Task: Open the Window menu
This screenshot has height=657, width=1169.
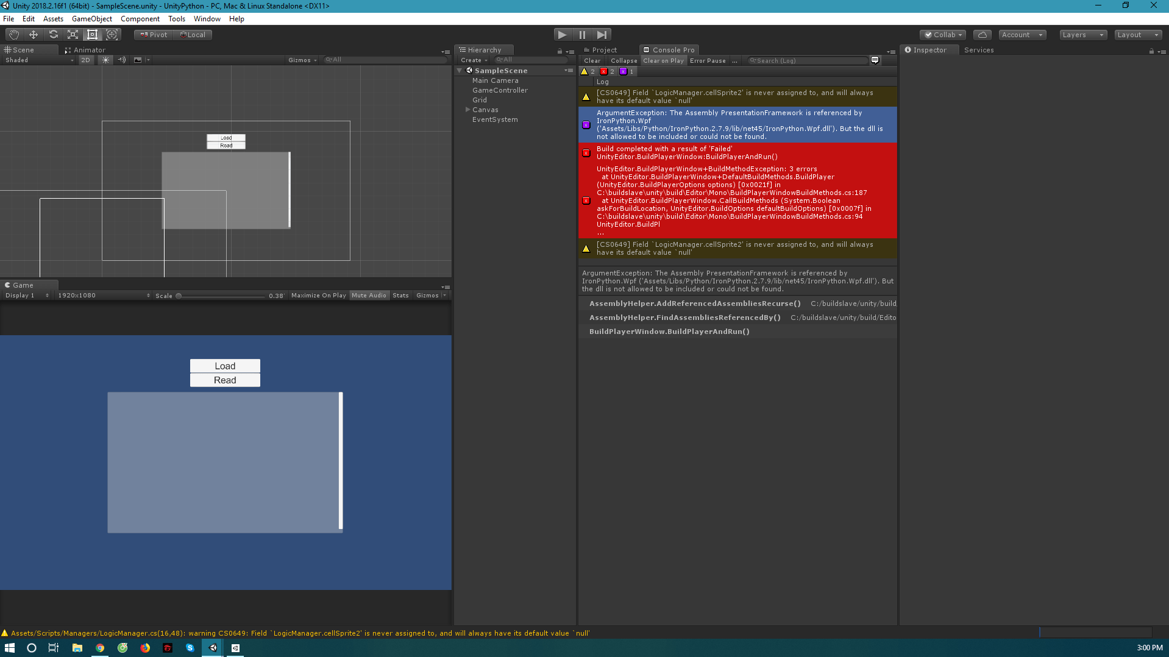Action: (x=206, y=19)
